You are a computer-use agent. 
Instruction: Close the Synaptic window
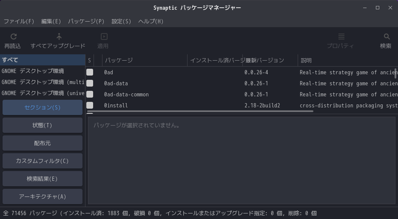coord(390,8)
